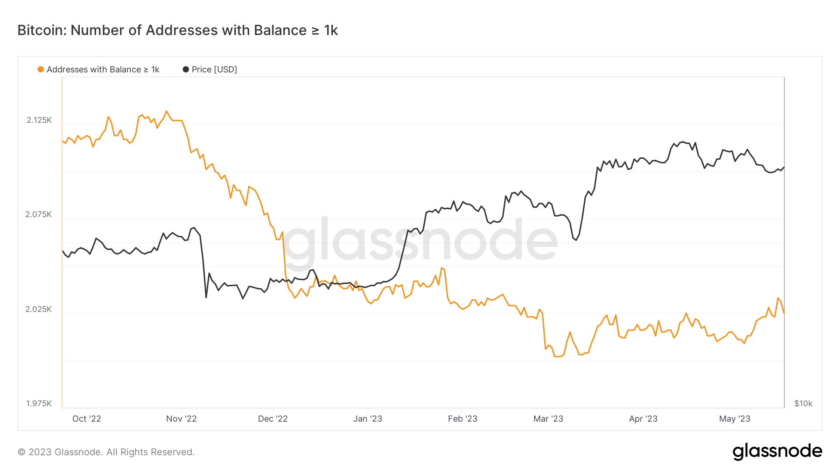Select the May '23 axis label
840x473 pixels.
[x=735, y=419]
